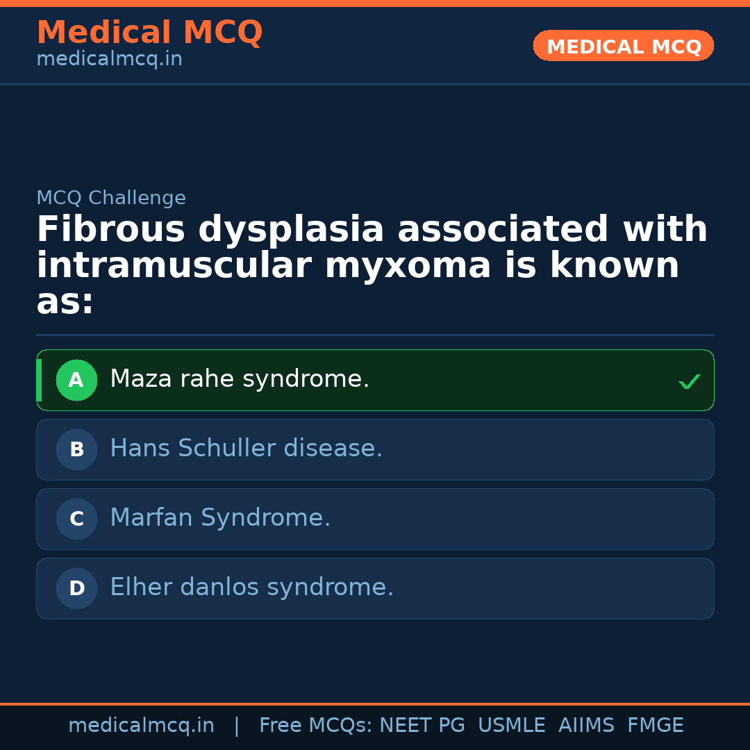Click the orange Medical MCQ header title
The image size is (750, 750).
click(x=149, y=33)
